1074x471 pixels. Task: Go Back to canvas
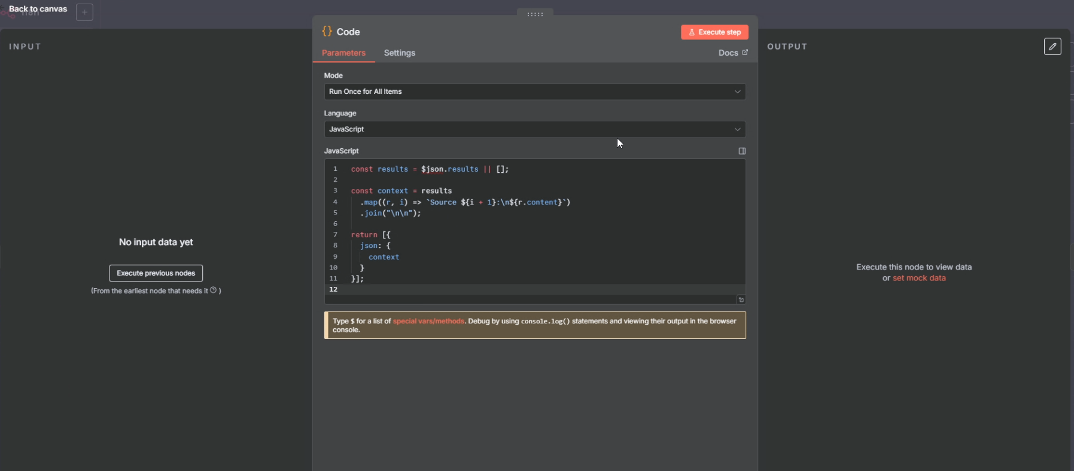(38, 9)
